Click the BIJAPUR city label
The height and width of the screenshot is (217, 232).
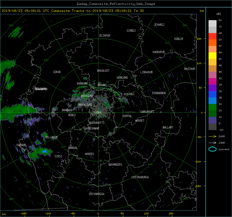pyautogui.click(x=105, y=36)
